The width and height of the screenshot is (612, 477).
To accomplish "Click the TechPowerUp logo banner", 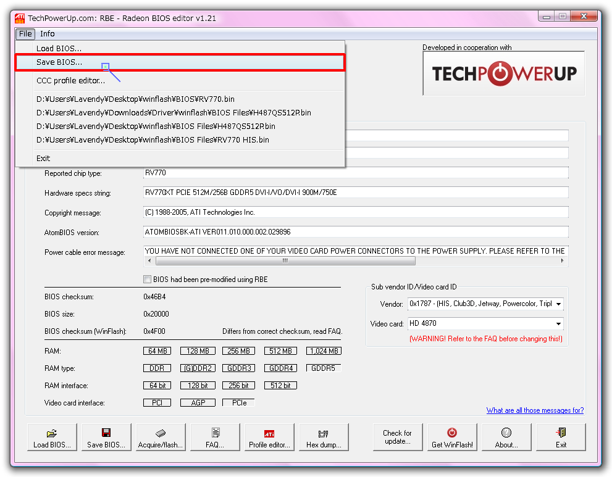I will pos(503,73).
